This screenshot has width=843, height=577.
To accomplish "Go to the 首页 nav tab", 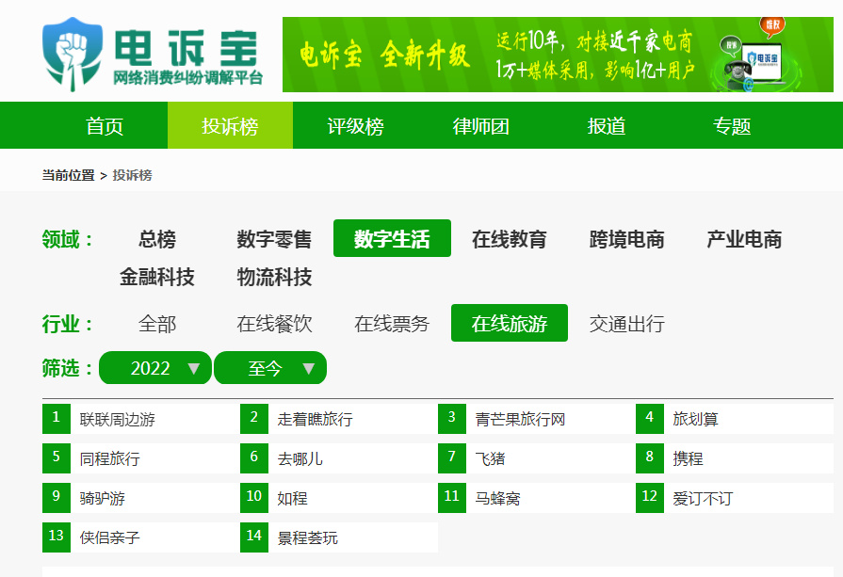I will click(105, 126).
